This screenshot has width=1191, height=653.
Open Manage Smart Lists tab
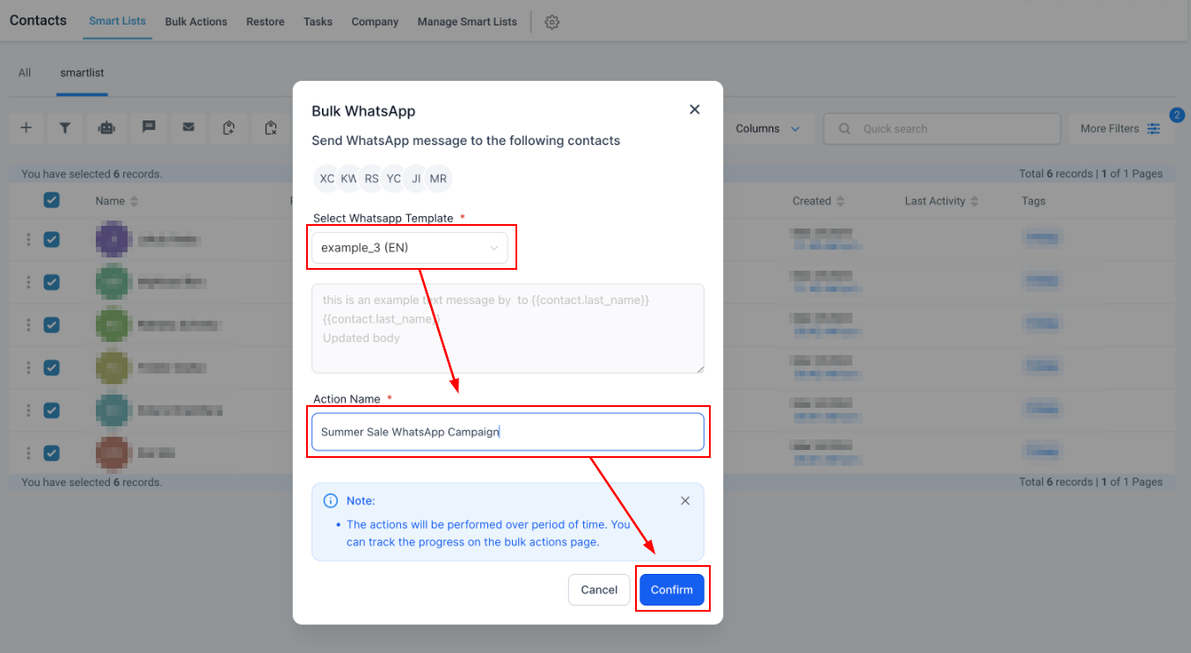click(467, 21)
